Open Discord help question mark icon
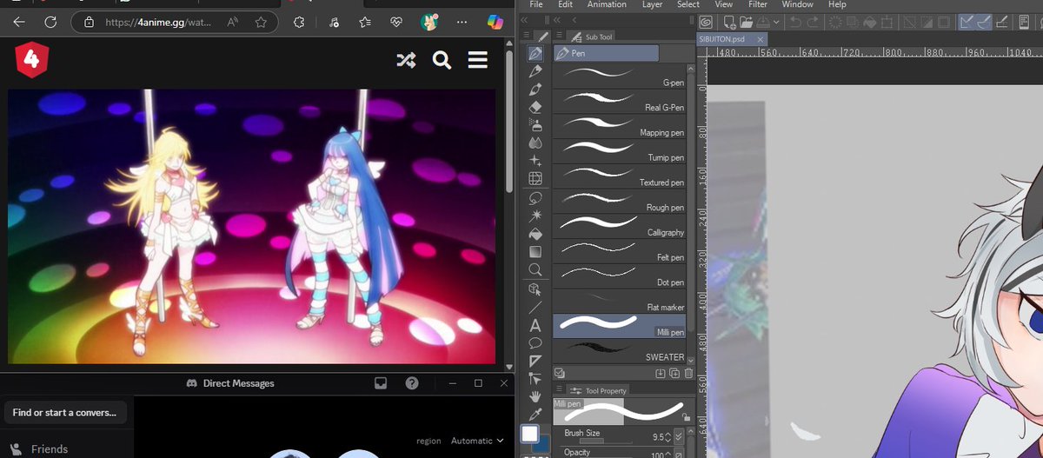Image resolution: width=1043 pixels, height=458 pixels. click(412, 383)
